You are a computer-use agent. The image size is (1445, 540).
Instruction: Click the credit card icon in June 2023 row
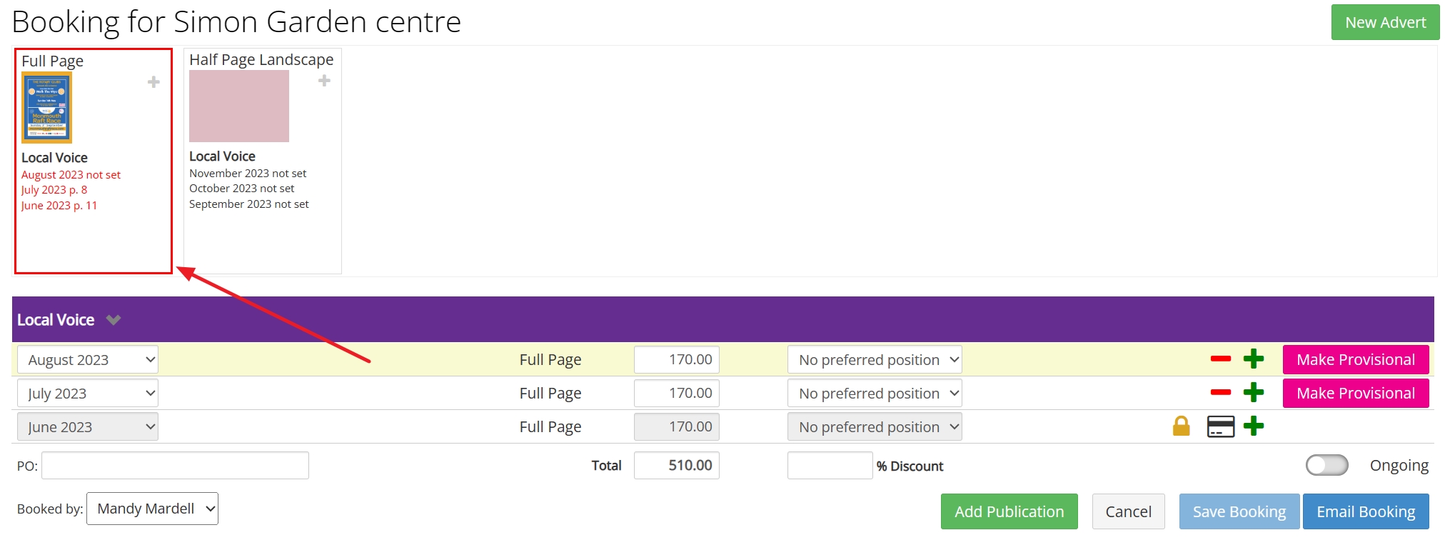point(1221,426)
